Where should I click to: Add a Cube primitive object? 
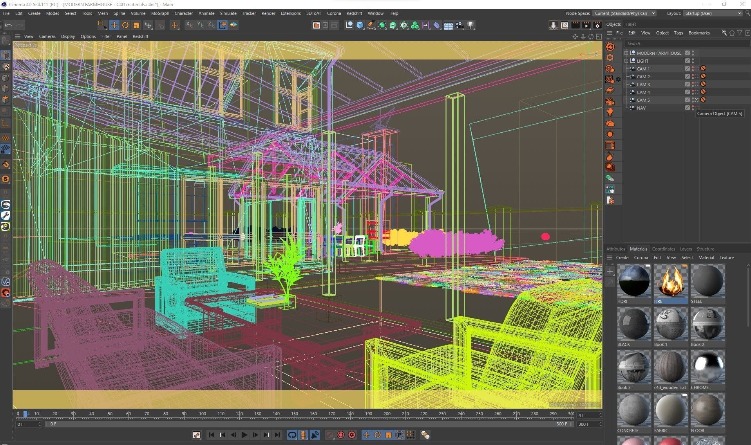point(360,25)
